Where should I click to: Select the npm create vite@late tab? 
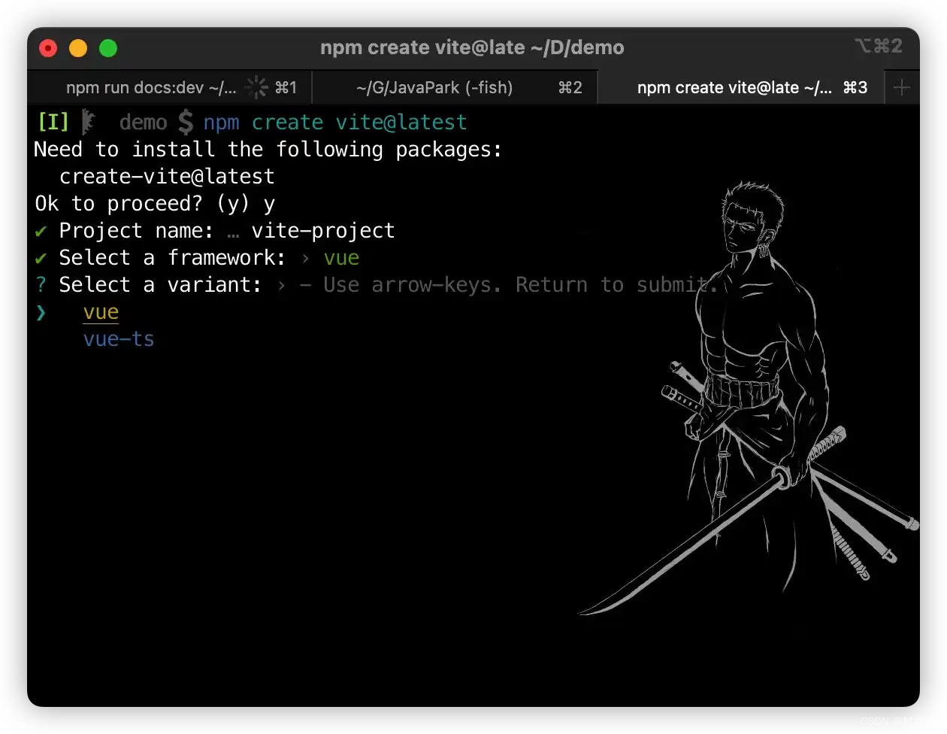pyautogui.click(x=734, y=88)
